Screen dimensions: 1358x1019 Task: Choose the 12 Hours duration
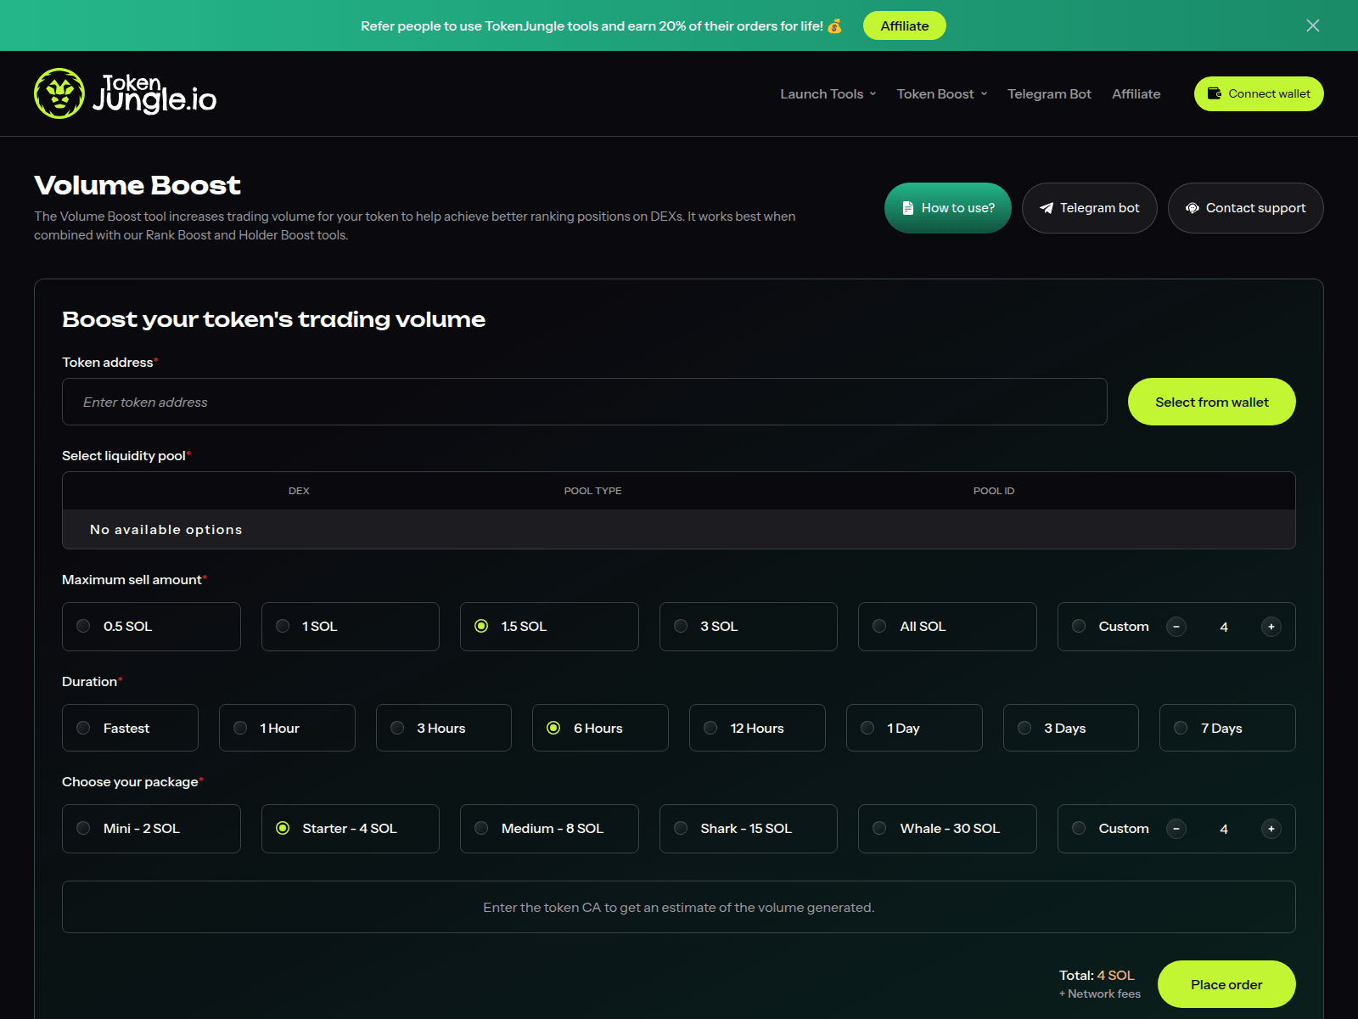tap(757, 728)
